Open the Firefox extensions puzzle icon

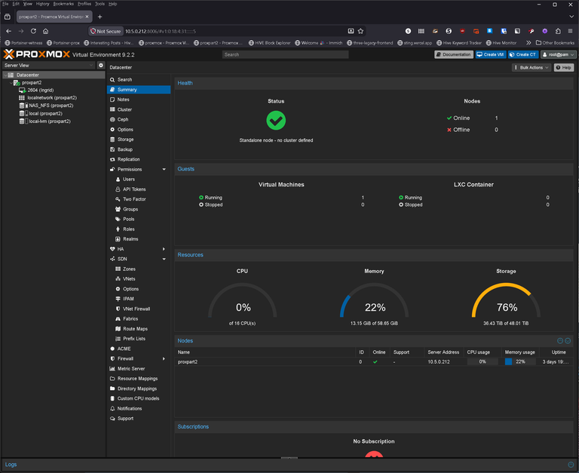pos(558,31)
